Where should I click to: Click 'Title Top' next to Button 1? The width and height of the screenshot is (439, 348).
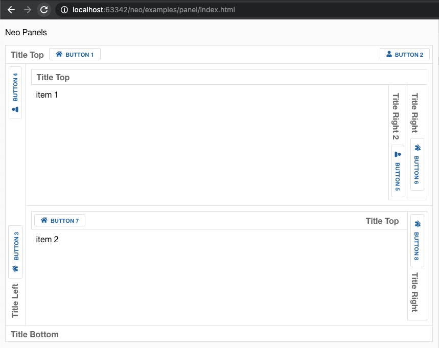click(27, 55)
